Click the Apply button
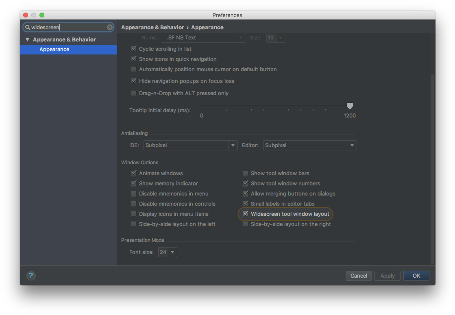455x315 pixels. point(387,276)
